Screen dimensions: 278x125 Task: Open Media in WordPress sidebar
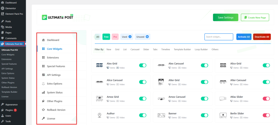8,27
